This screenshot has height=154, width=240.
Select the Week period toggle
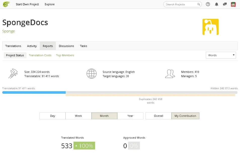coord(78,116)
